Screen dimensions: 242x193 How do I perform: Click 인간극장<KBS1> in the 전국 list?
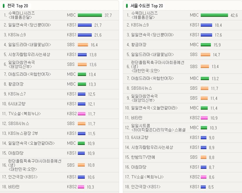[x=23, y=177]
